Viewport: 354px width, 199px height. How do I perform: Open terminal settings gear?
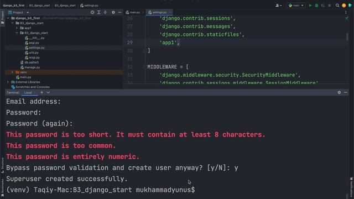(339, 92)
